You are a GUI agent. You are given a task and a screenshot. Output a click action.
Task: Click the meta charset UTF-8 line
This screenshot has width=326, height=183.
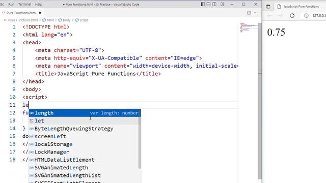pyautogui.click(x=70, y=50)
